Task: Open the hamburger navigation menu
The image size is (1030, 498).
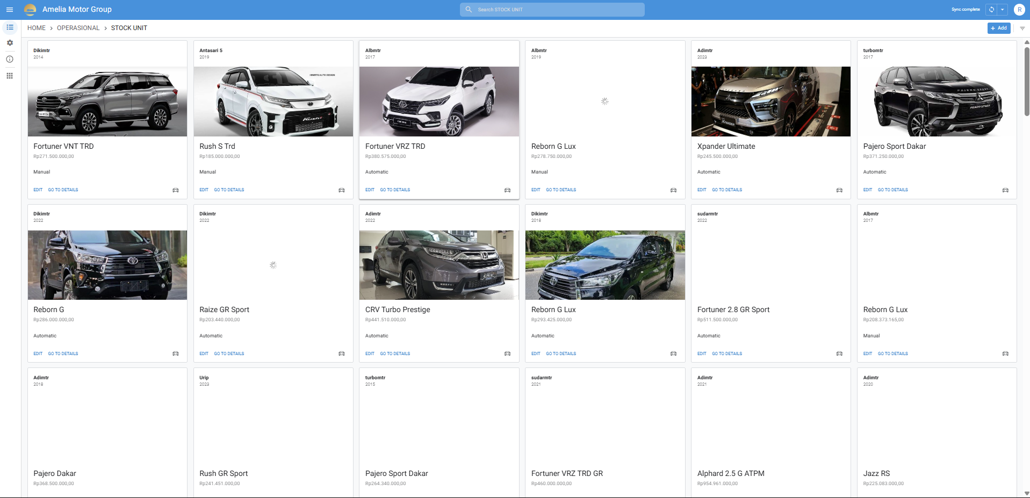Action: point(10,9)
